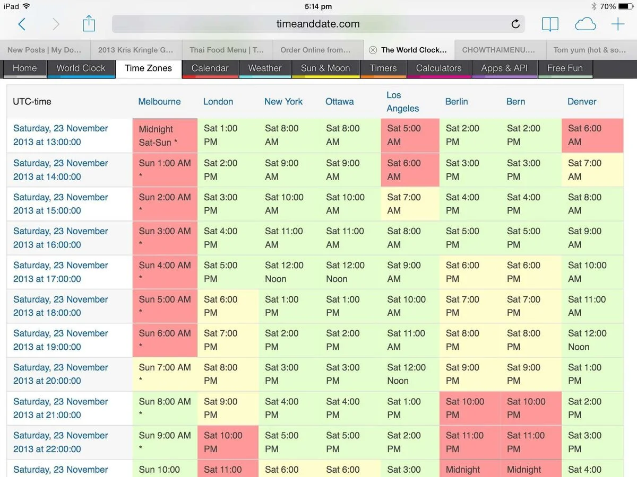
Task: Tap Melbourne 'Midnight Sat-Sun *' cell
Action: point(165,136)
